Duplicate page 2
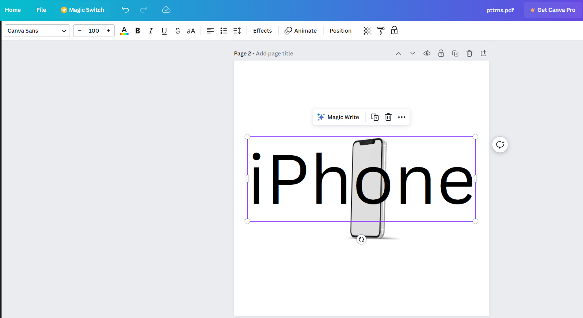This screenshot has width=583, height=318. [455, 53]
